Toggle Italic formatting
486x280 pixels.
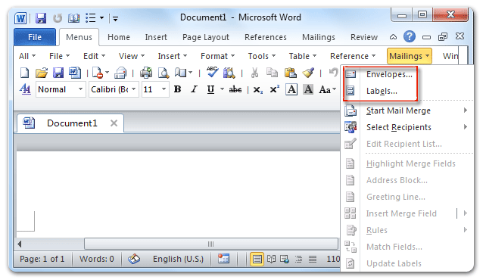click(x=194, y=89)
